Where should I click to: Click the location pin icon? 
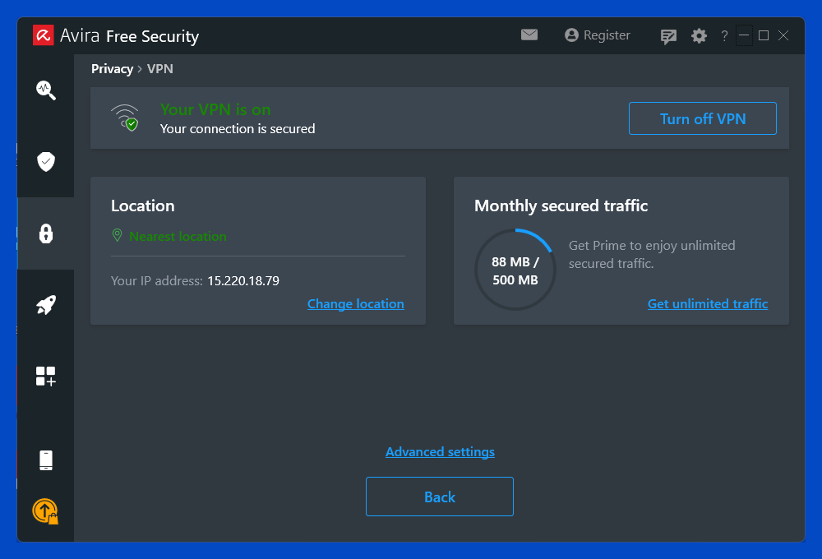click(x=117, y=235)
